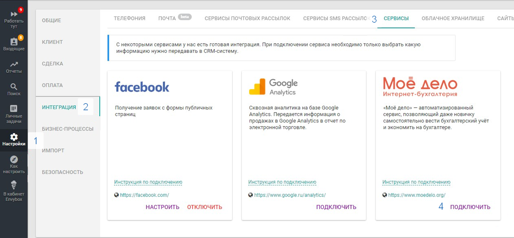Open the Настройки gear icon
Viewport: 514px width, 238px height.
(x=14, y=137)
